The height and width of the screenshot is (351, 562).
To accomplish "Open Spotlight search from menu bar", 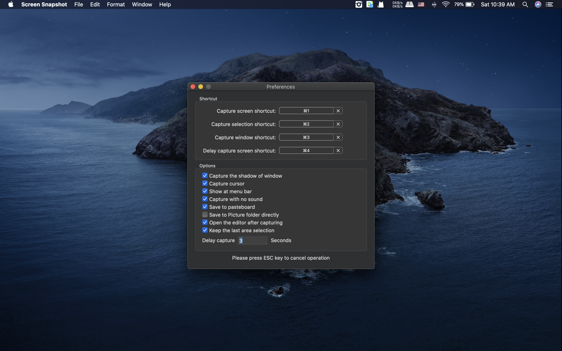I will coord(525,4).
